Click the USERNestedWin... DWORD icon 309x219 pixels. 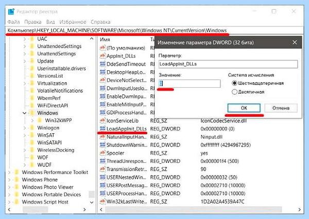(102, 177)
